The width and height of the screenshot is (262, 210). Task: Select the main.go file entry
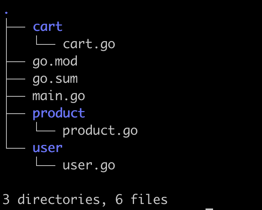point(59,96)
